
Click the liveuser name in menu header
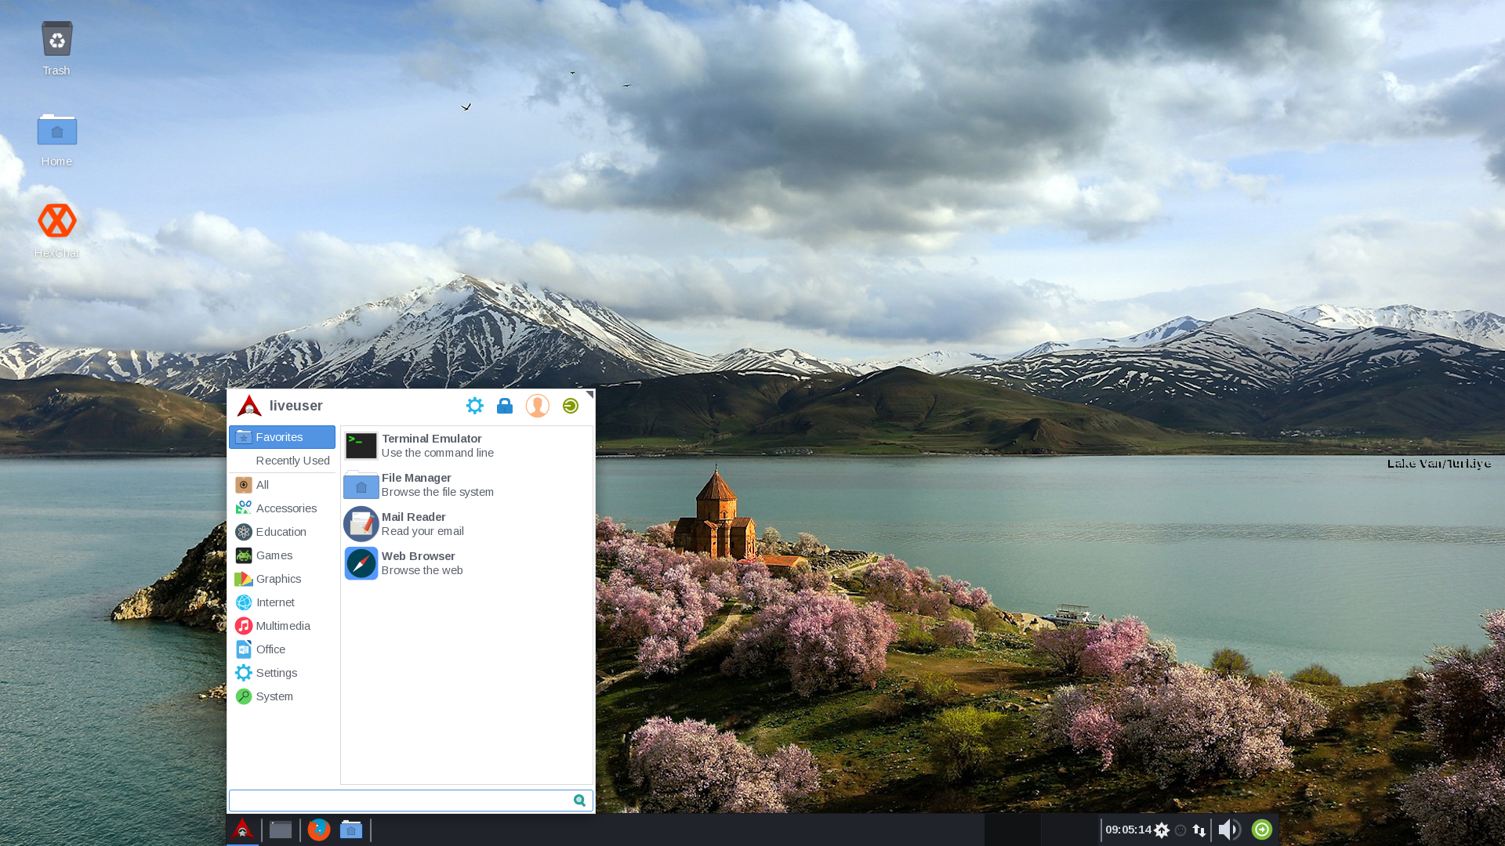(x=296, y=406)
